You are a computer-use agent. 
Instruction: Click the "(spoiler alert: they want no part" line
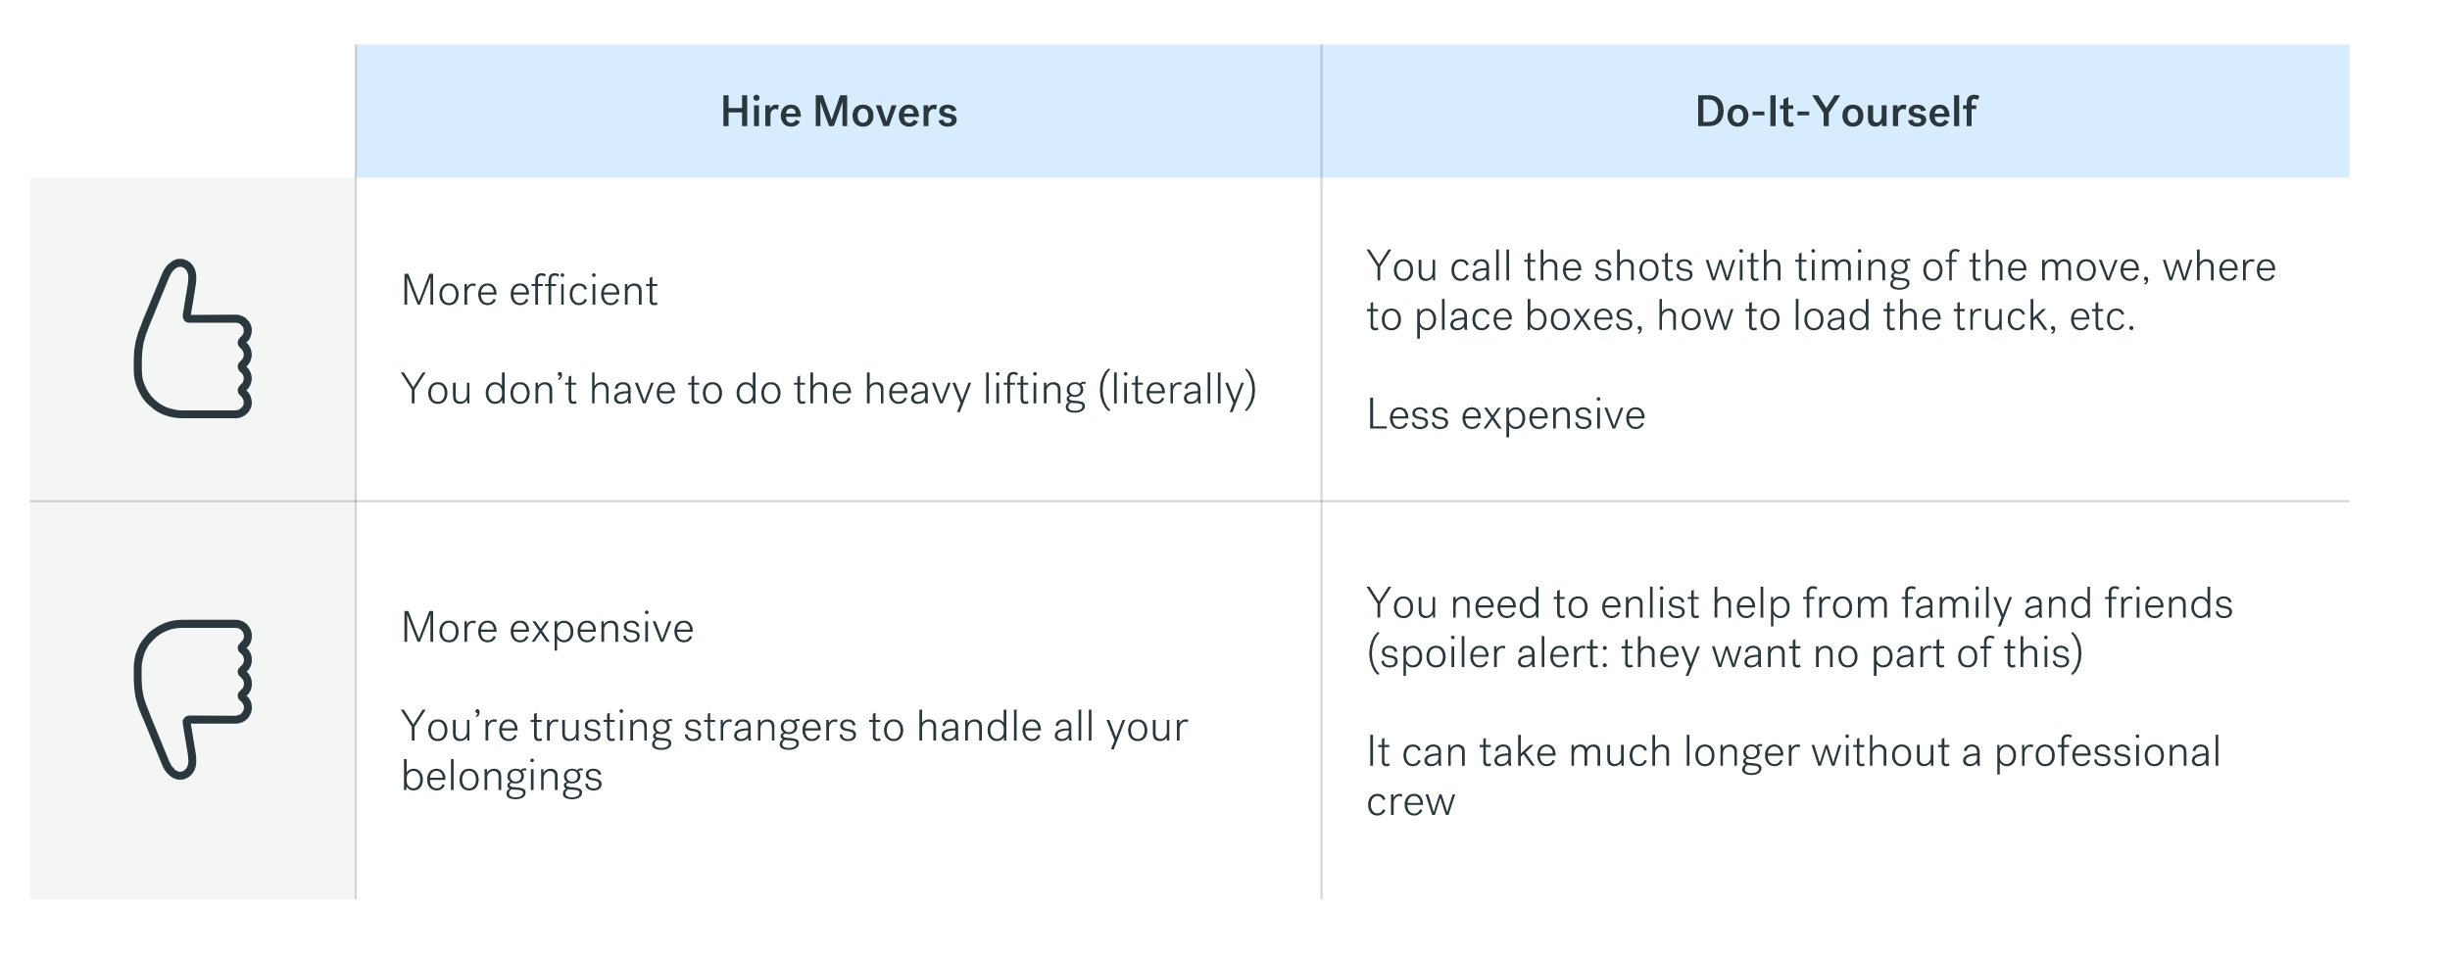[x=1725, y=653]
